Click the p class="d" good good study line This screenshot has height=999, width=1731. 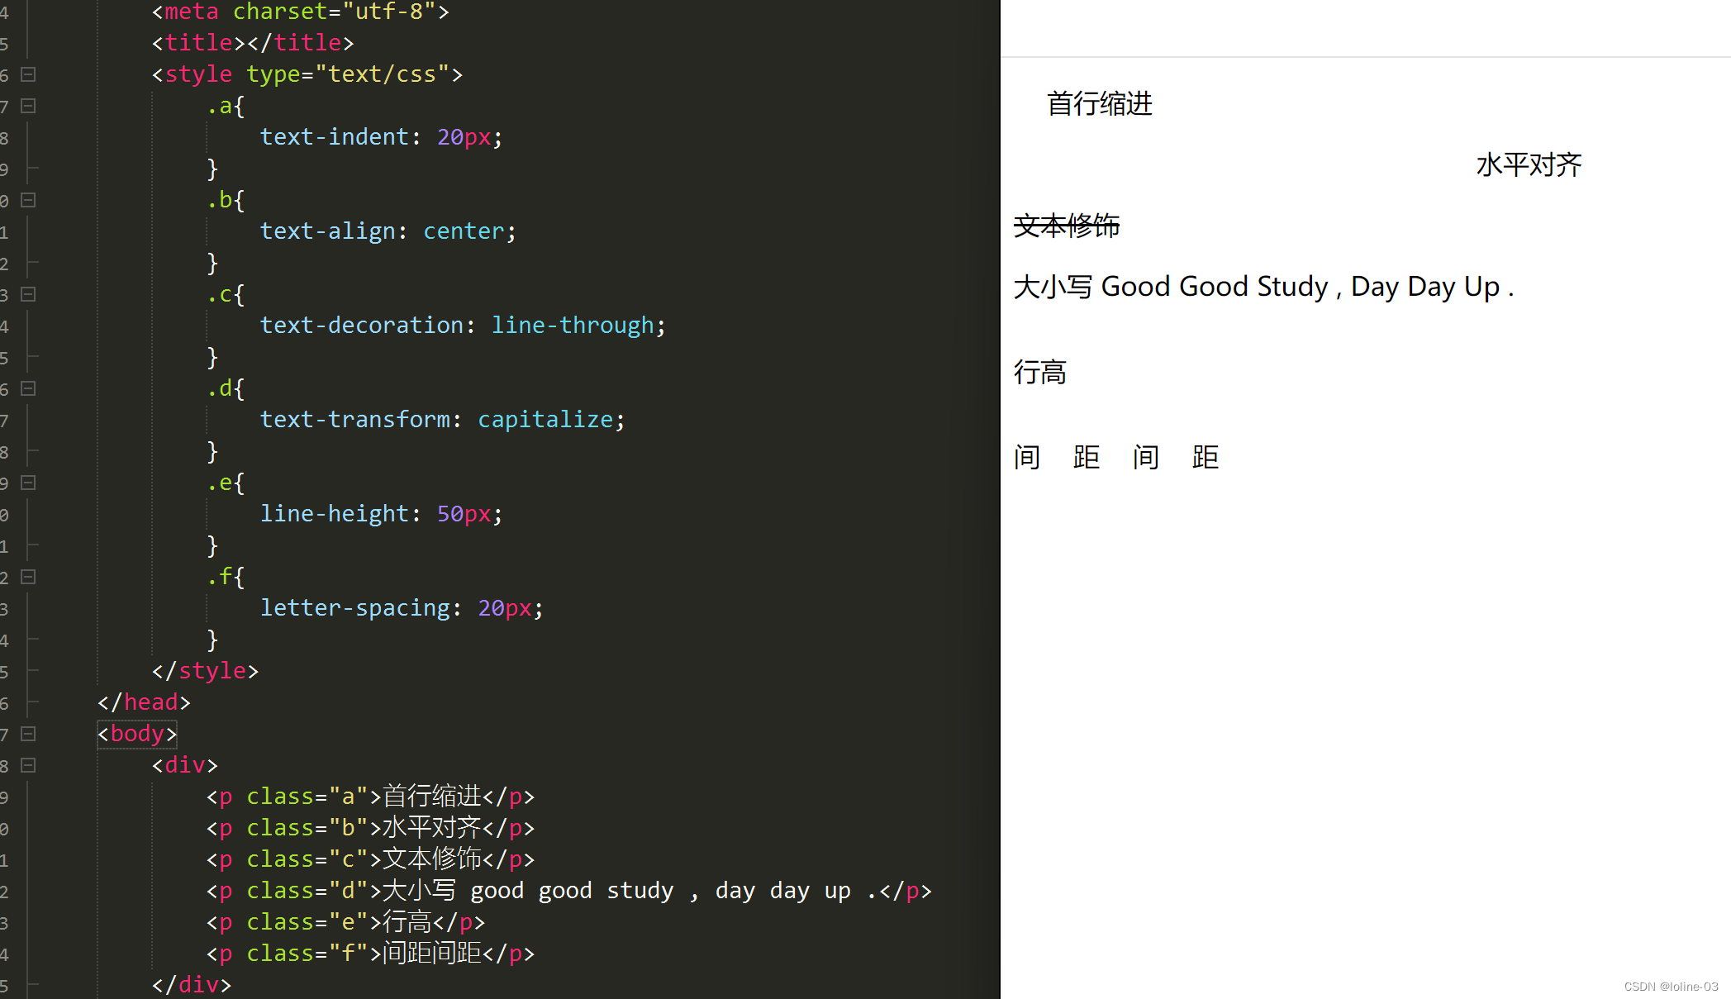(x=569, y=891)
